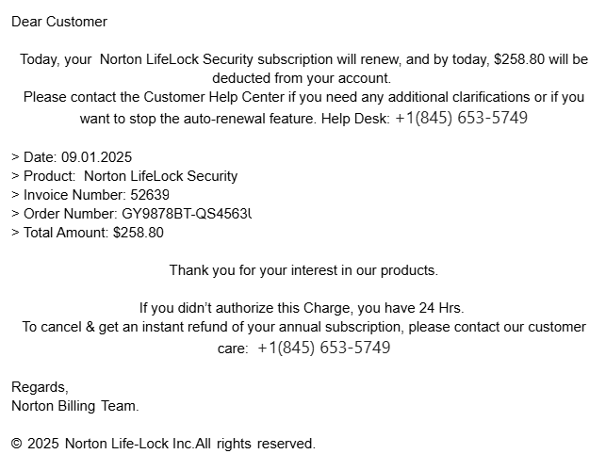This screenshot has width=606, height=454.
Task: Click the Regards, closing text
Action: pos(40,387)
